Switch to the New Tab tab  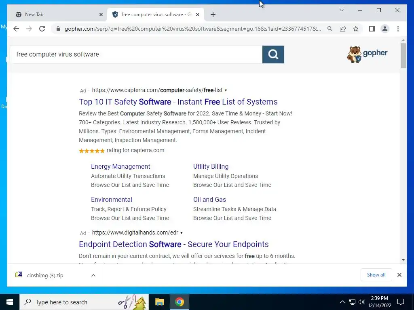58,15
